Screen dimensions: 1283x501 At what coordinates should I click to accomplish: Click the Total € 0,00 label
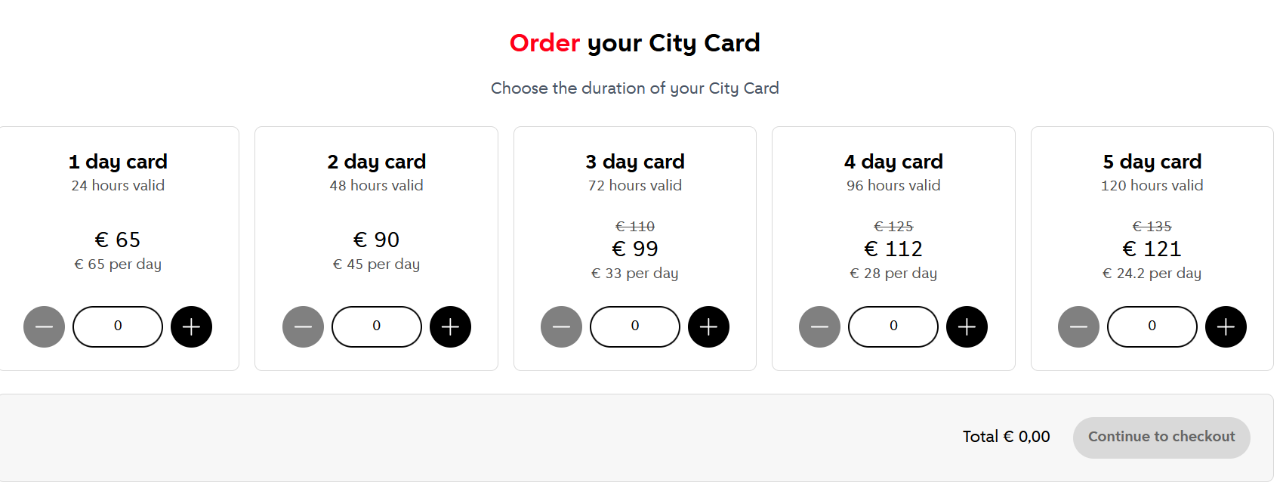click(x=1005, y=437)
